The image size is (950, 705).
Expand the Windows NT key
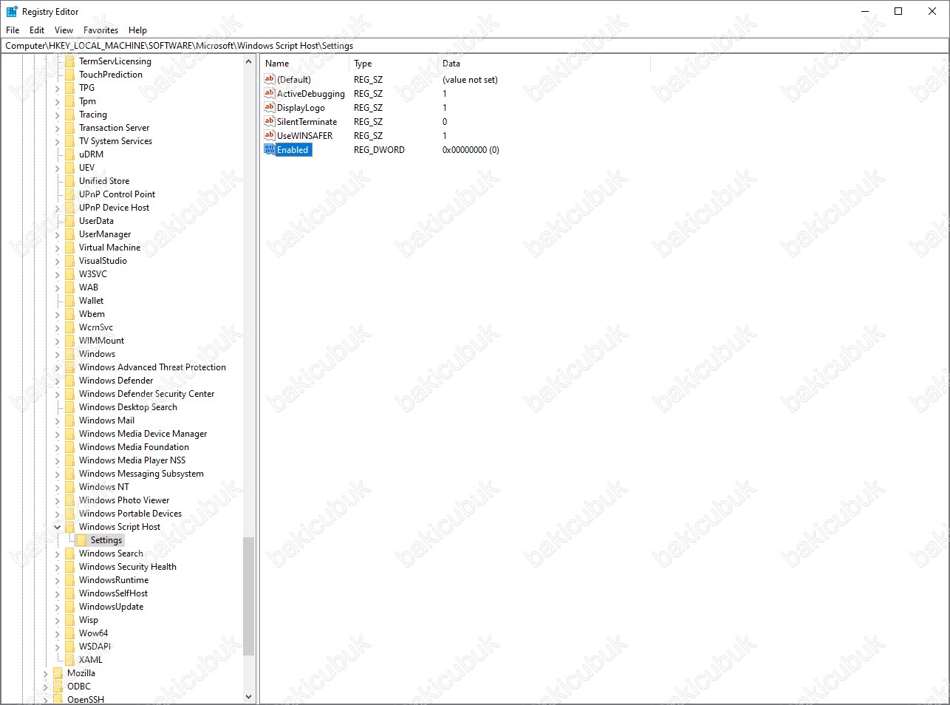(x=58, y=487)
